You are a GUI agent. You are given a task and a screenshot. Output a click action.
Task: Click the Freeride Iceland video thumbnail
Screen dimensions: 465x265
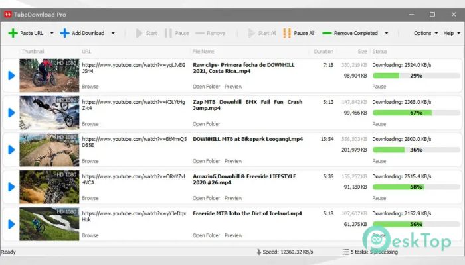[49, 224]
